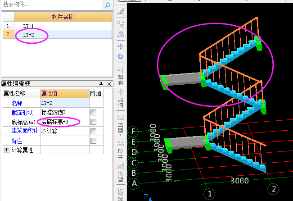Click grid axis bubble D
The width and height of the screenshot is (293, 201).
tap(133, 152)
